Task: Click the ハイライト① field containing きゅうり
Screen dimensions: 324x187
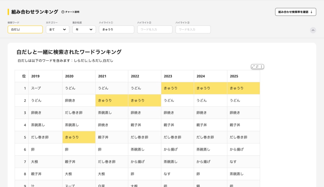Action: (116, 29)
